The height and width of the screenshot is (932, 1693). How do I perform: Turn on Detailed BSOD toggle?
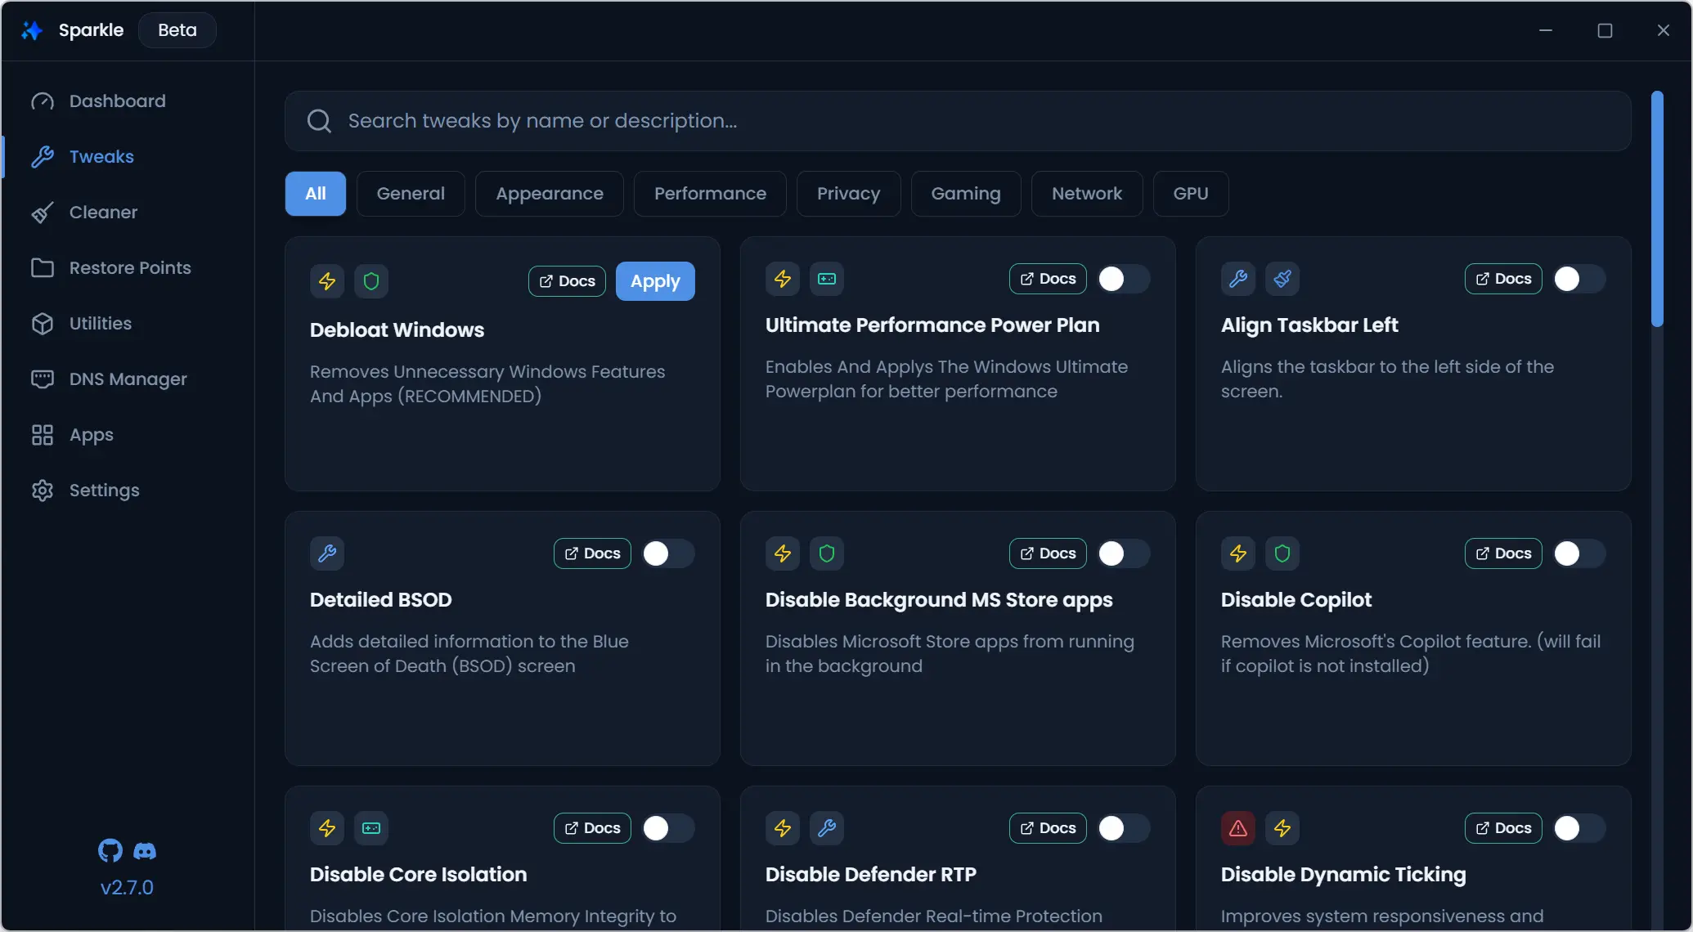(x=667, y=553)
